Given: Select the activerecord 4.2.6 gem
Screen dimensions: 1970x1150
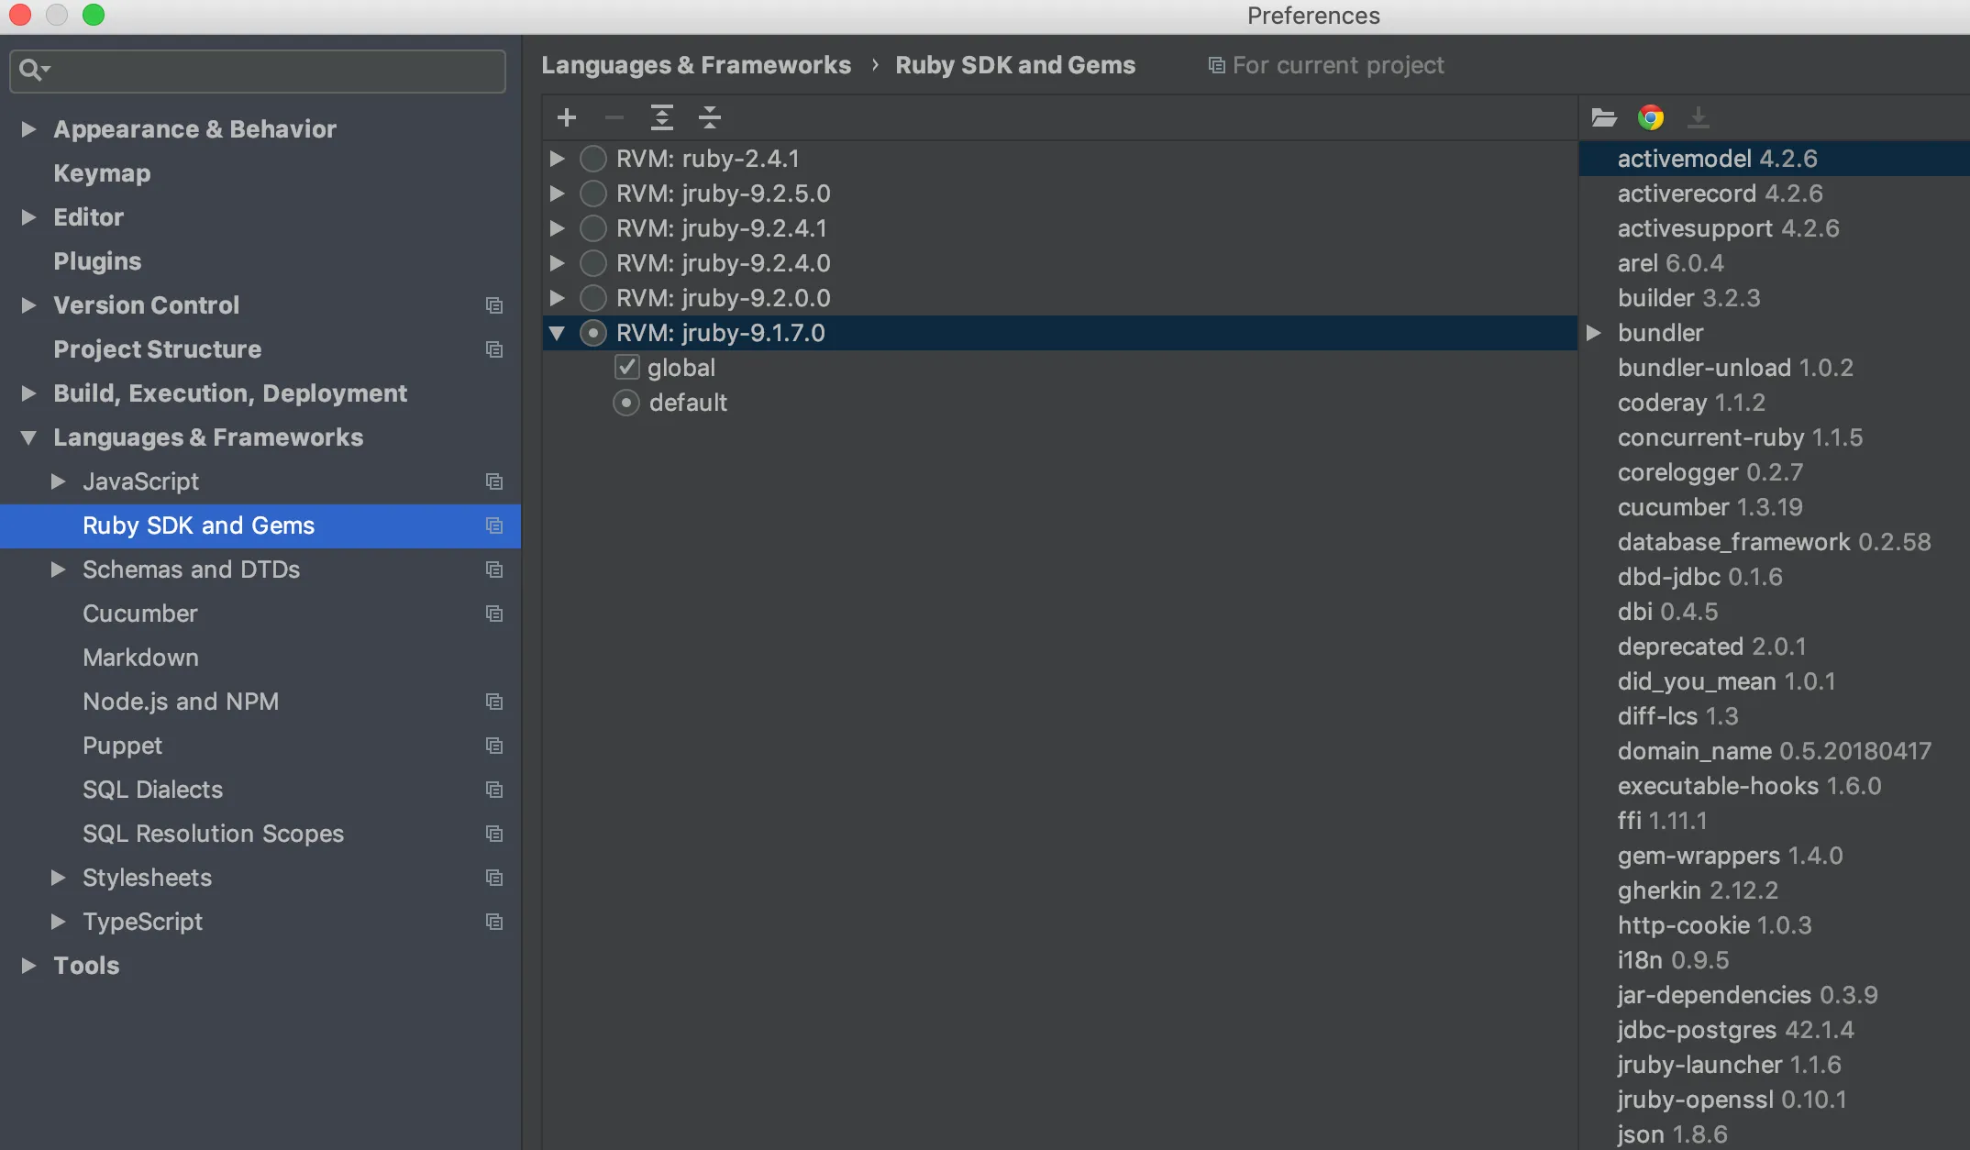Looking at the screenshot, I should 1720,194.
